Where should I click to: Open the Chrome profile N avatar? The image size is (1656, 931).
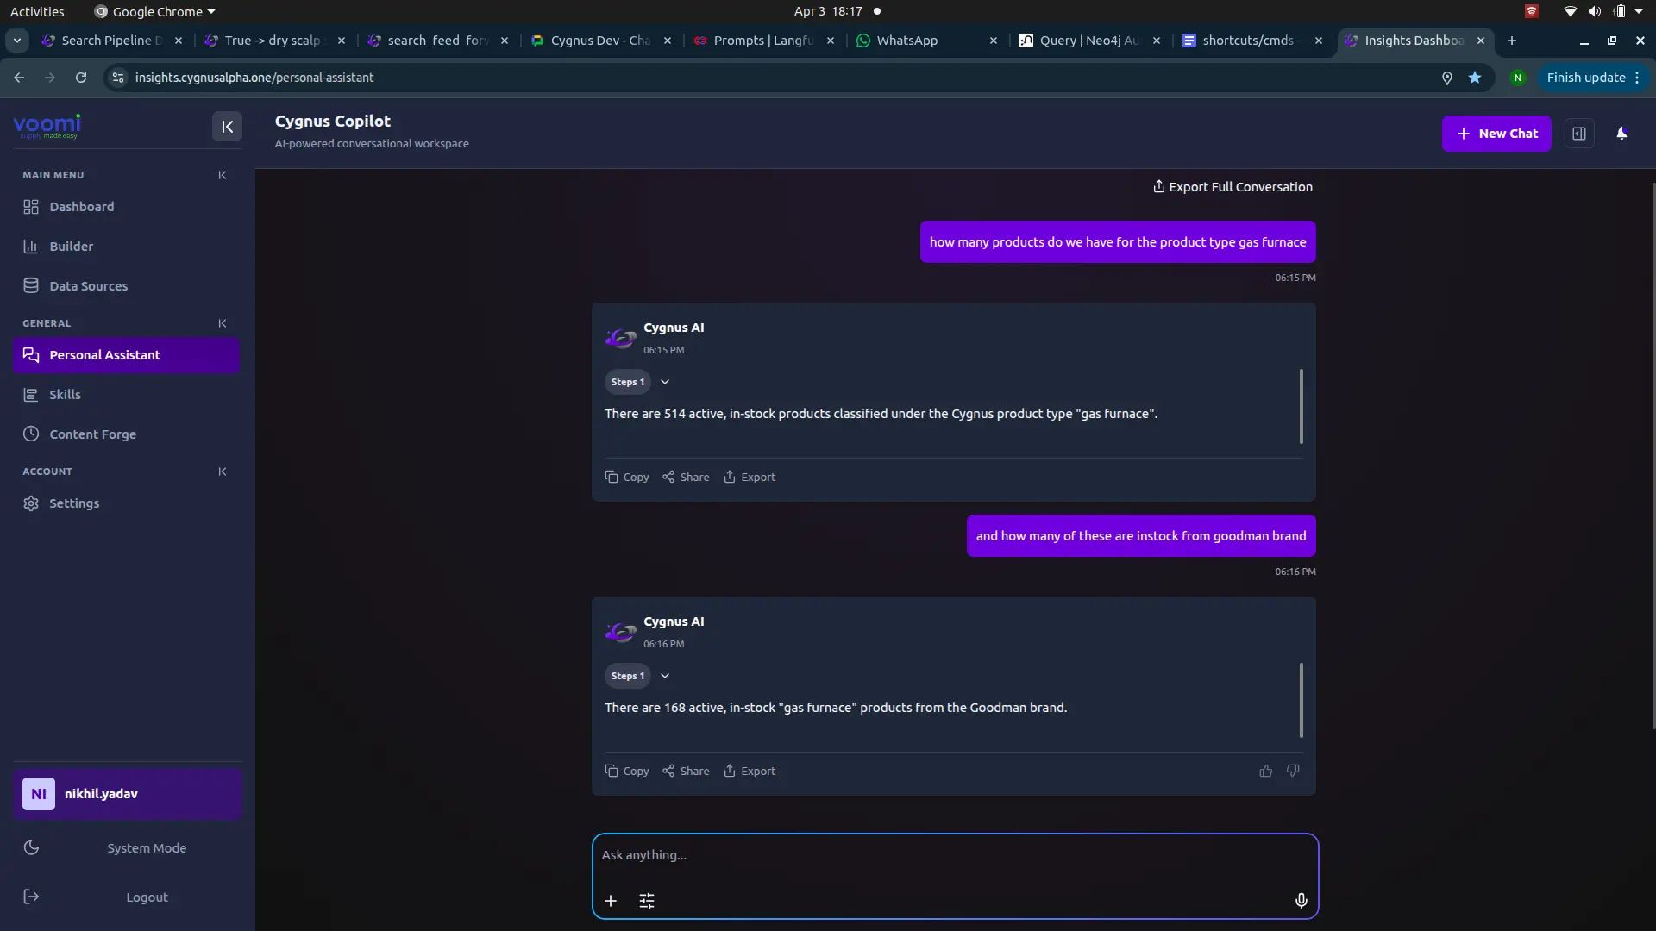pos(1518,78)
